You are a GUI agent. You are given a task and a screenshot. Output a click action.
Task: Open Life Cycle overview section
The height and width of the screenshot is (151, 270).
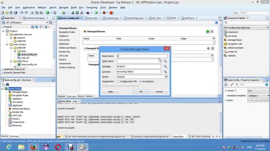[64, 56]
